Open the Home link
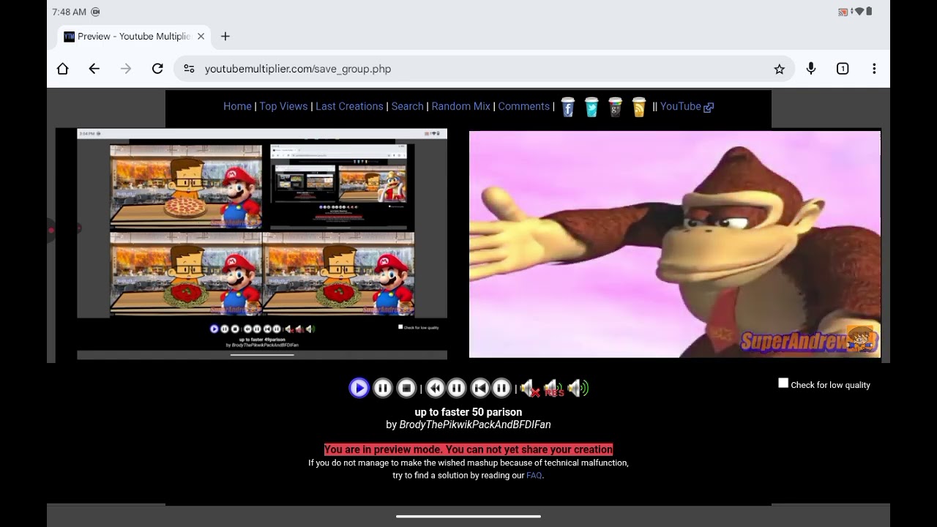This screenshot has width=937, height=527. [x=237, y=106]
